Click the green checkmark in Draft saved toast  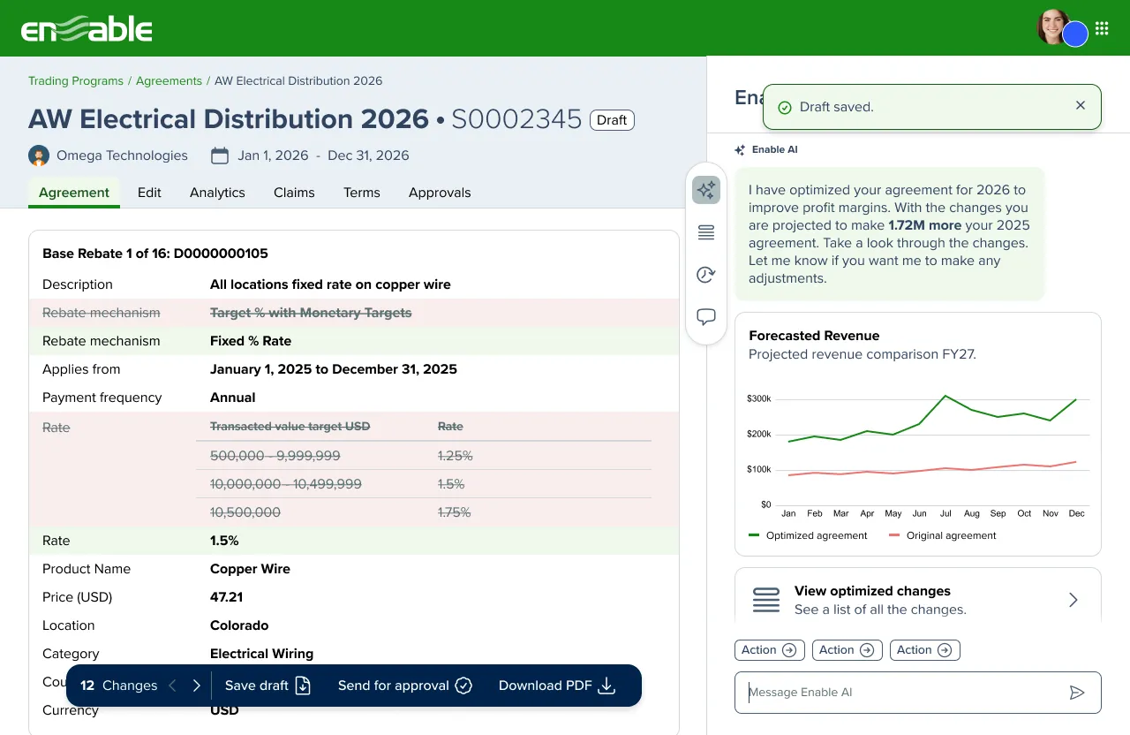click(784, 107)
